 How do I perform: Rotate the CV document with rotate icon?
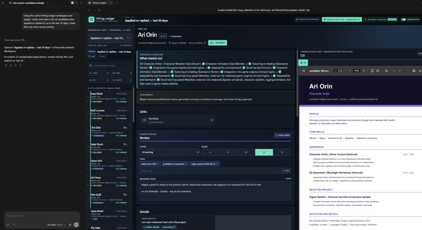click(378, 71)
